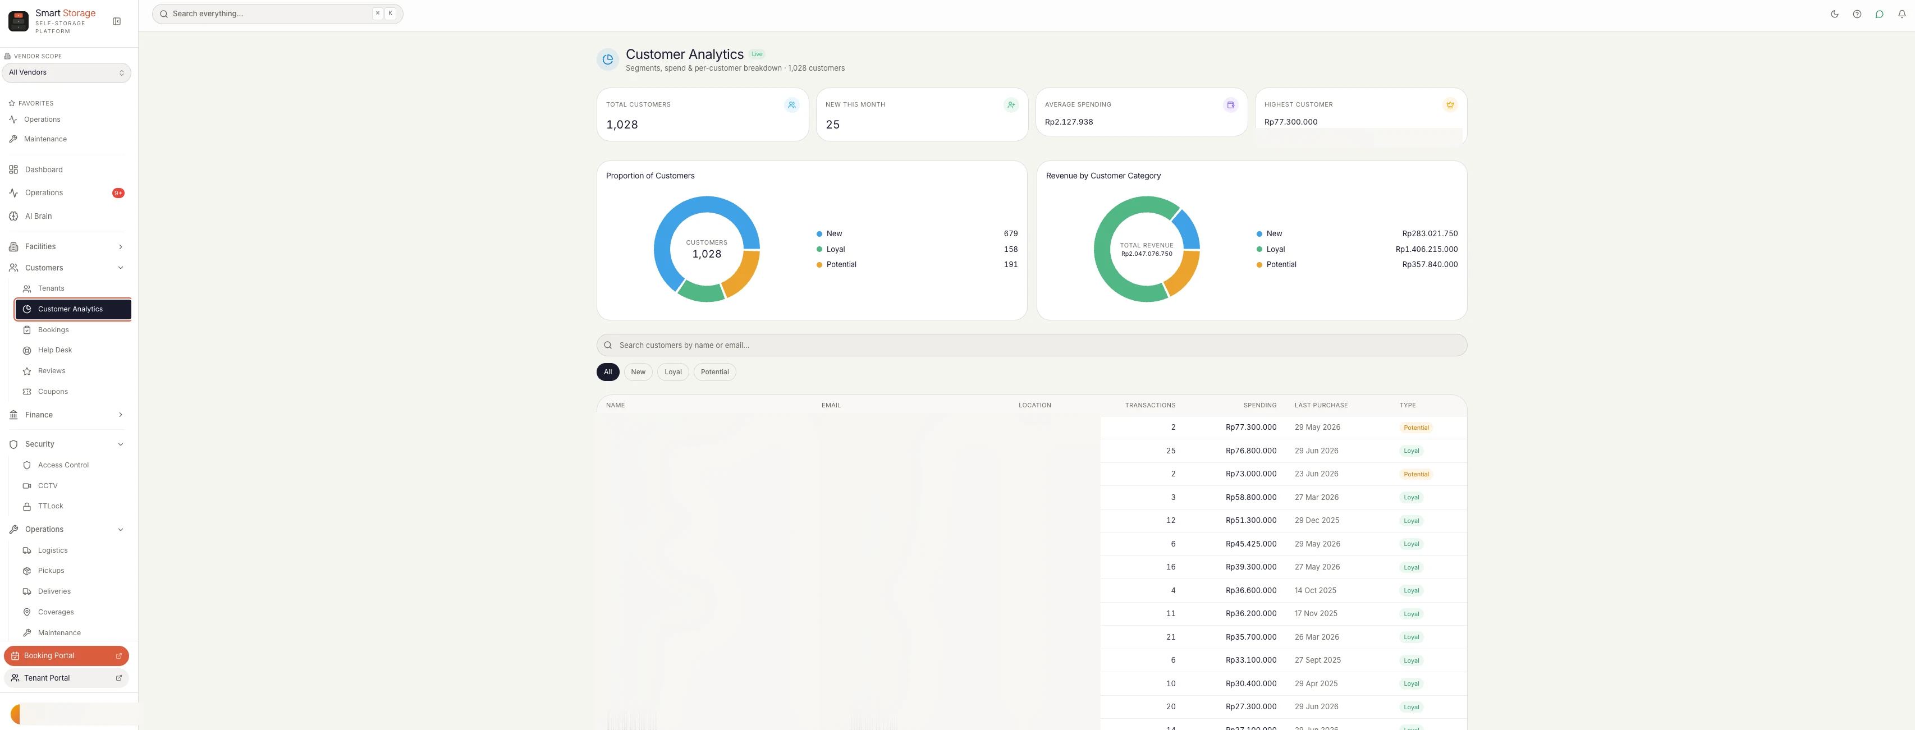Screen dimensions: 1915x730
Task: Open Deliveries under Operations
Action: (73, 592)
